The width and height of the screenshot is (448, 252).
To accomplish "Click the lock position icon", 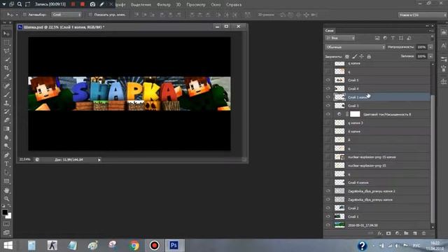I will 361,57.
